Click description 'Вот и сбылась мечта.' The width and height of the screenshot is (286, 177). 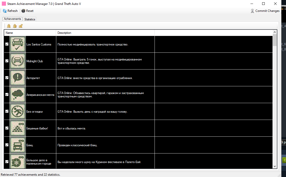pyautogui.click(x=72, y=128)
